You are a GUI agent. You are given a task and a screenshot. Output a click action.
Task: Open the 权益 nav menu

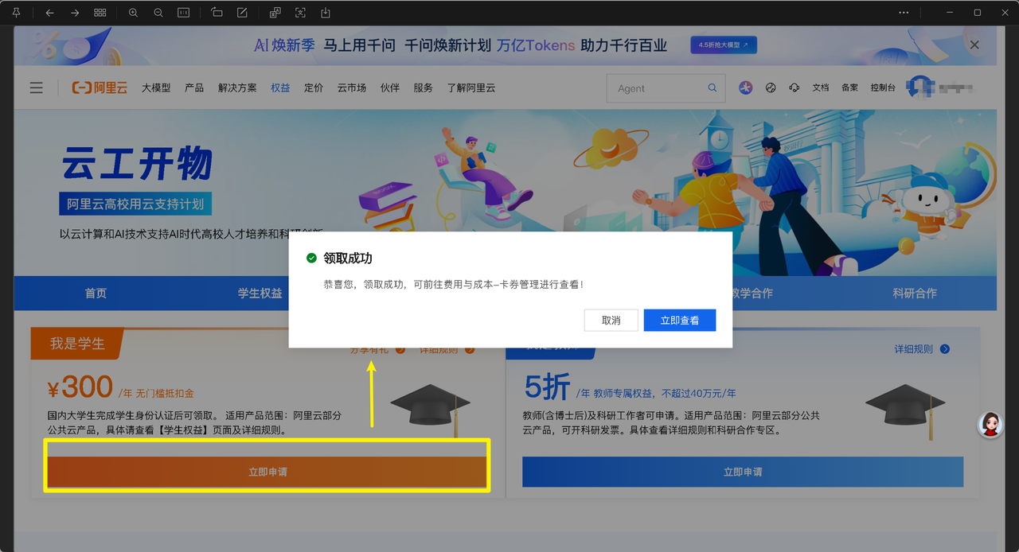(x=280, y=87)
